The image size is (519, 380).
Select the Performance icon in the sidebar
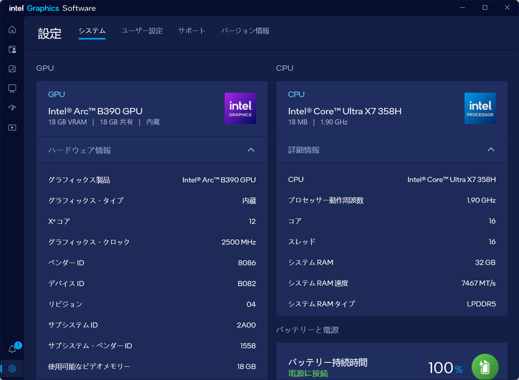pyautogui.click(x=12, y=108)
